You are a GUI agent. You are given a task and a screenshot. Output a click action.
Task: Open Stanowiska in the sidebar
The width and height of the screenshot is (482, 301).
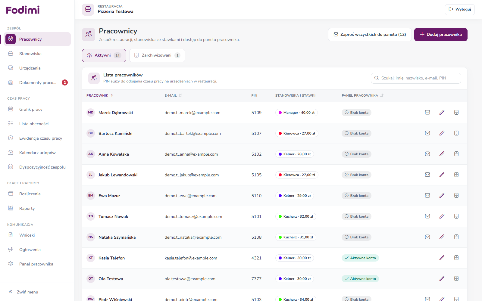click(x=37, y=54)
